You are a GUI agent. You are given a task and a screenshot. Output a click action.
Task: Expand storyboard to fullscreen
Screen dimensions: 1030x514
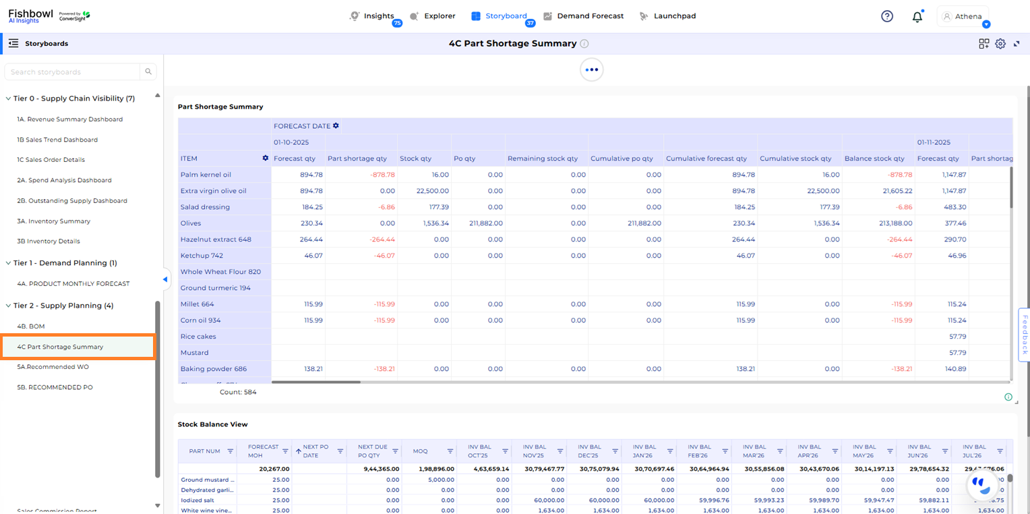pos(1017,44)
